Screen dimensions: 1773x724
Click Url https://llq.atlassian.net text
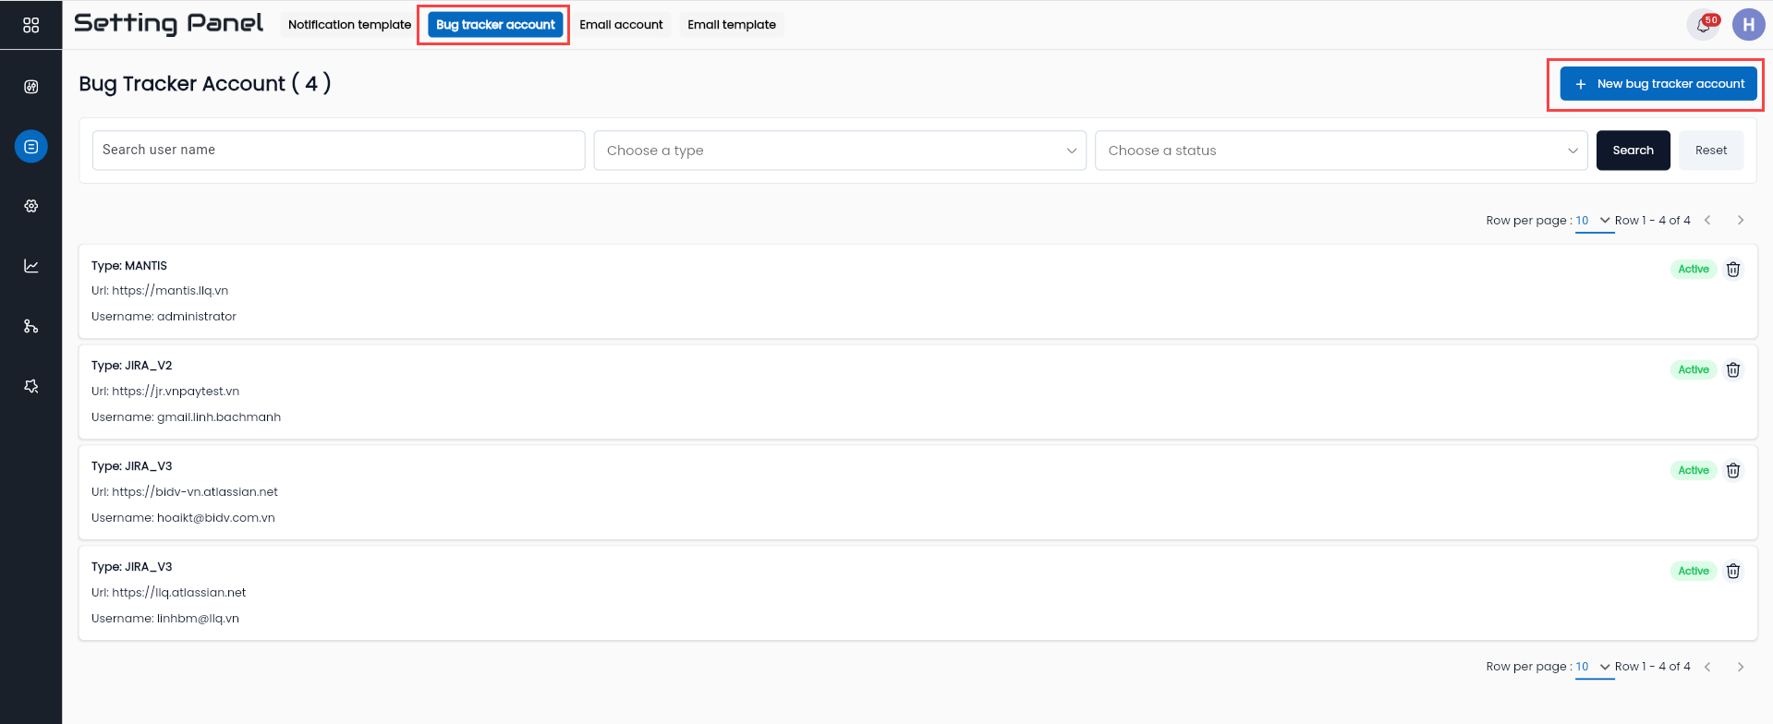[168, 593]
